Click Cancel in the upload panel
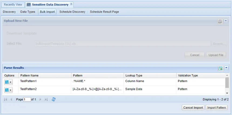Screen dimensions: 232x115 coord(194,55)
